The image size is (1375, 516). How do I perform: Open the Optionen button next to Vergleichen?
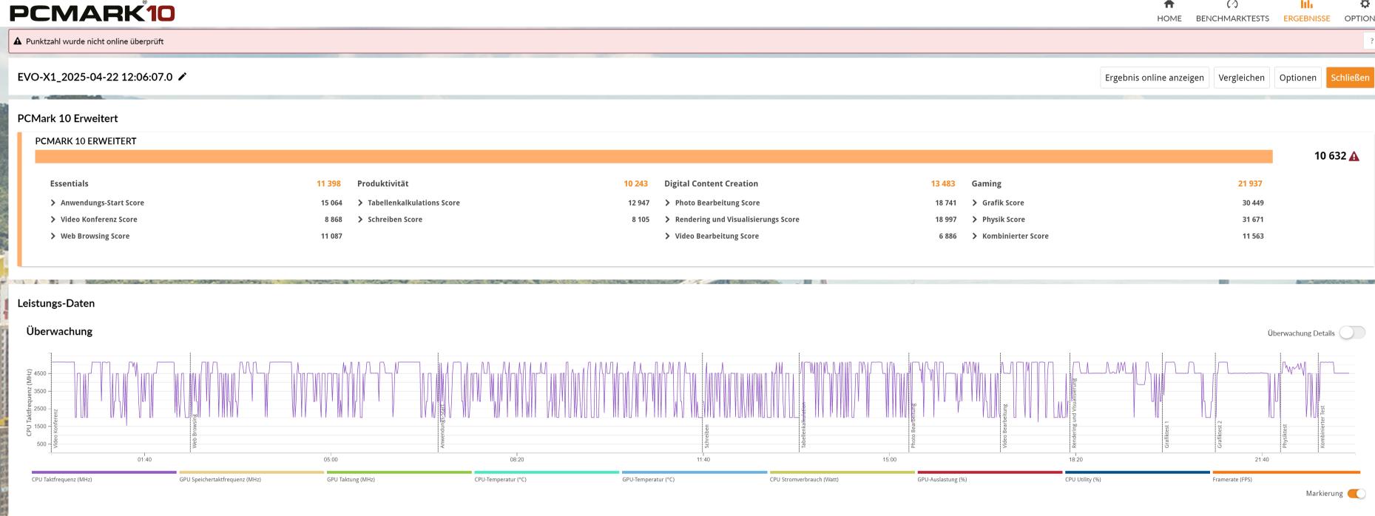click(x=1297, y=78)
